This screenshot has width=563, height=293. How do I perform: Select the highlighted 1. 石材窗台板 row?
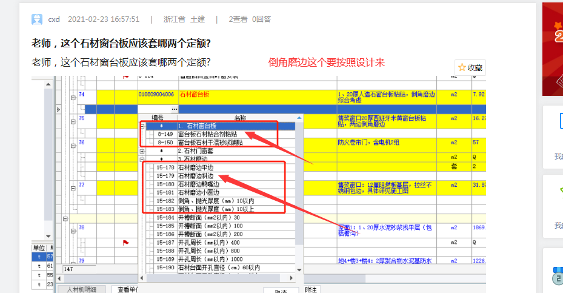[x=221, y=126]
